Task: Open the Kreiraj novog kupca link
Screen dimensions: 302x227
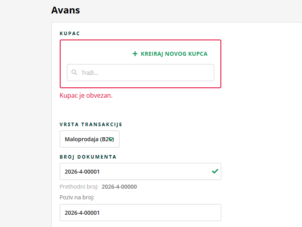Action: pos(174,54)
